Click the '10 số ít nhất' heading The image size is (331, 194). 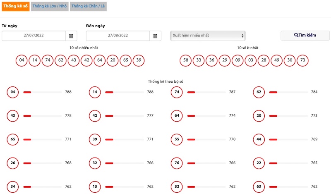tap(247, 48)
